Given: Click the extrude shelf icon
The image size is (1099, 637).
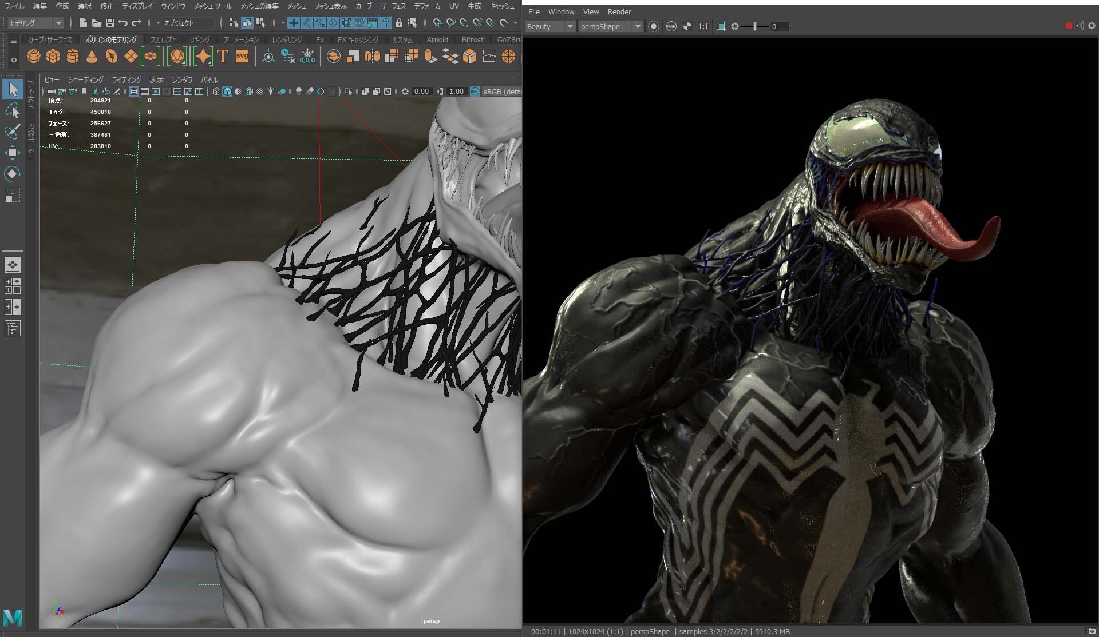Looking at the screenshot, I should point(431,56).
